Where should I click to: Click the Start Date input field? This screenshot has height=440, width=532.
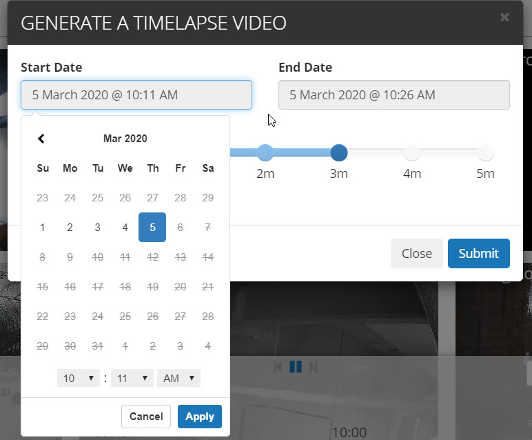coord(136,94)
